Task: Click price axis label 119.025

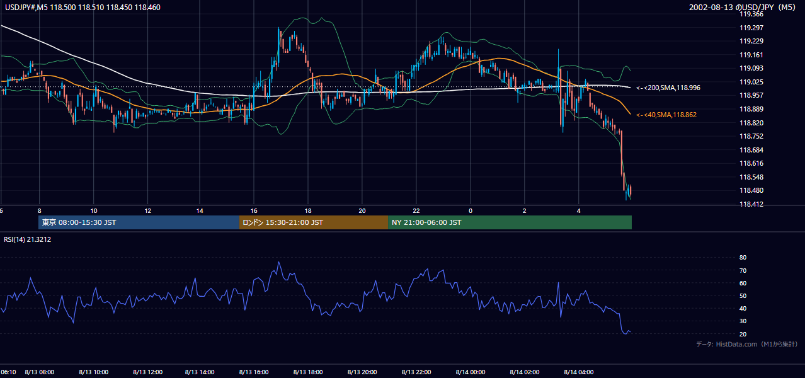Action: pos(751,82)
